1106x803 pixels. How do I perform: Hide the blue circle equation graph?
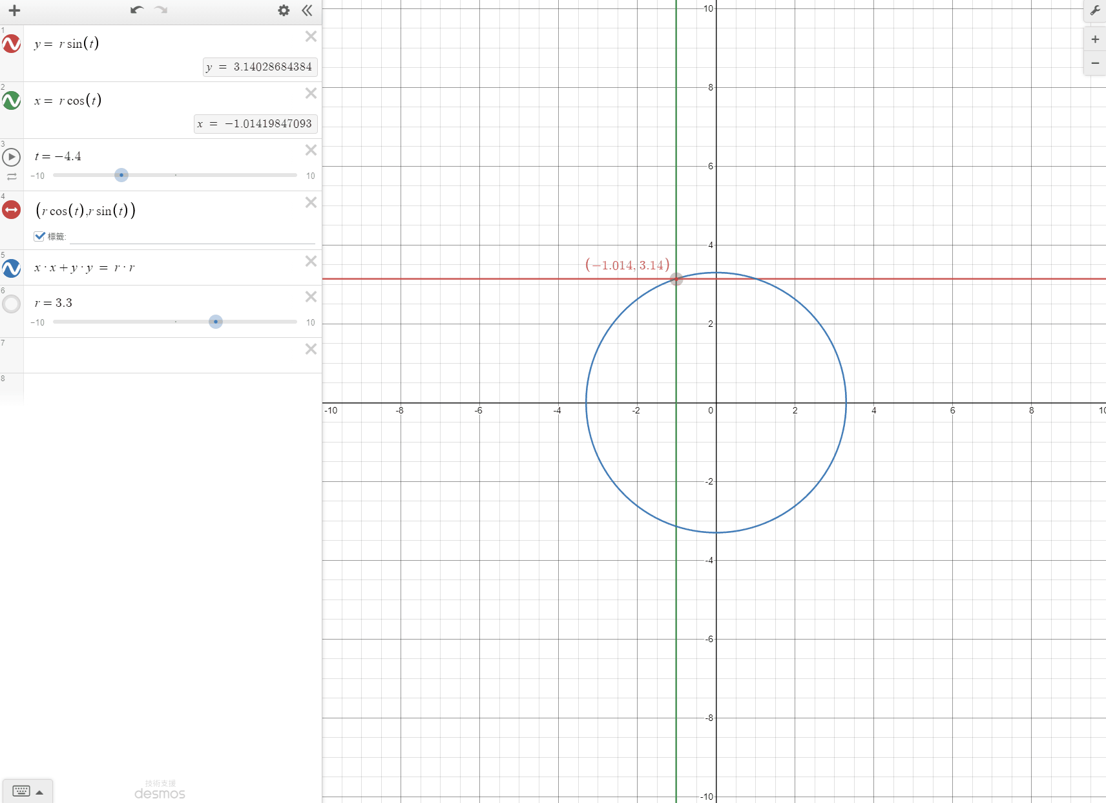pyautogui.click(x=12, y=268)
